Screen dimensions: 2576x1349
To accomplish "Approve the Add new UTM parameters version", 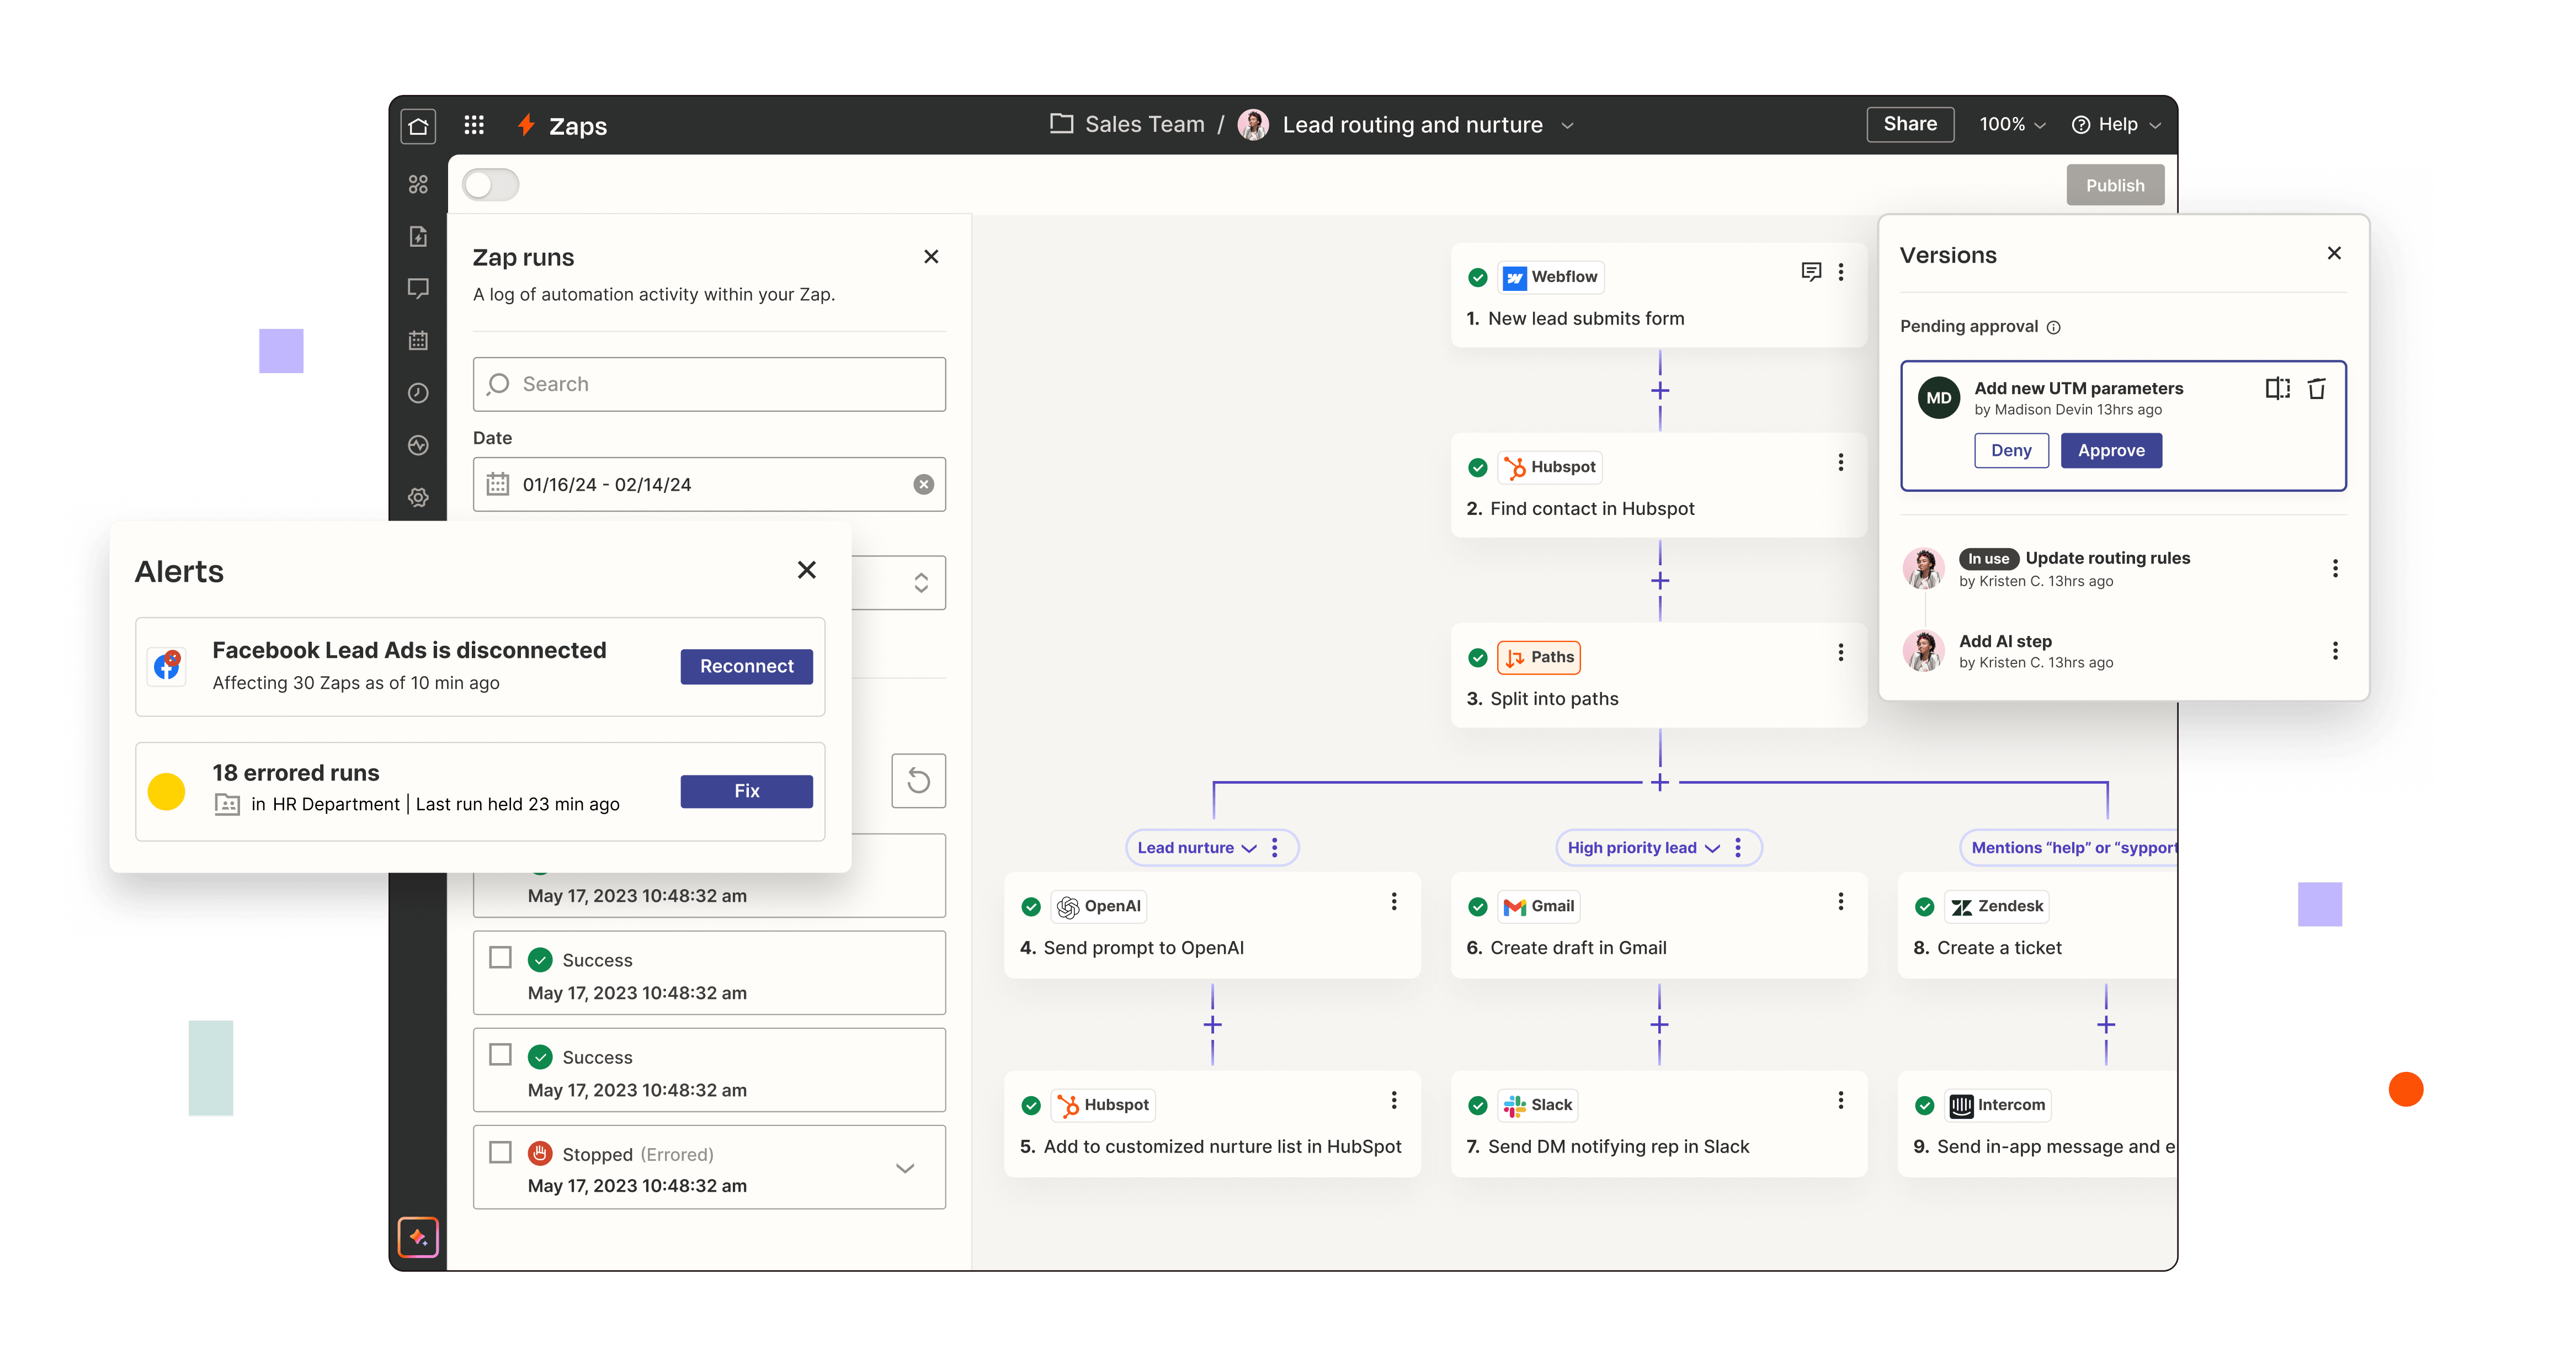I will tap(2110, 451).
